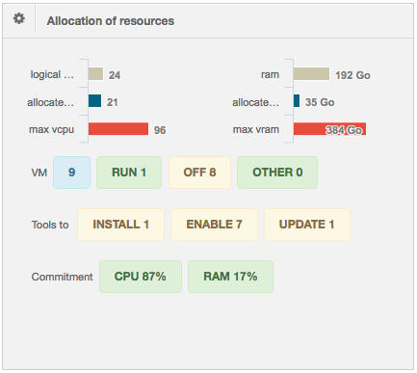
Task: Select the CPU 87% commitment badge
Action: 141,277
